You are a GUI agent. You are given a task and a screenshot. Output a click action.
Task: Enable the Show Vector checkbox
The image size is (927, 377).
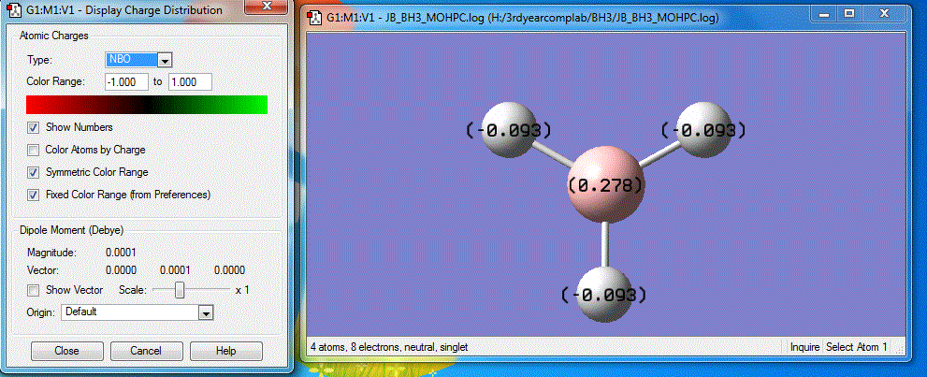(x=34, y=290)
